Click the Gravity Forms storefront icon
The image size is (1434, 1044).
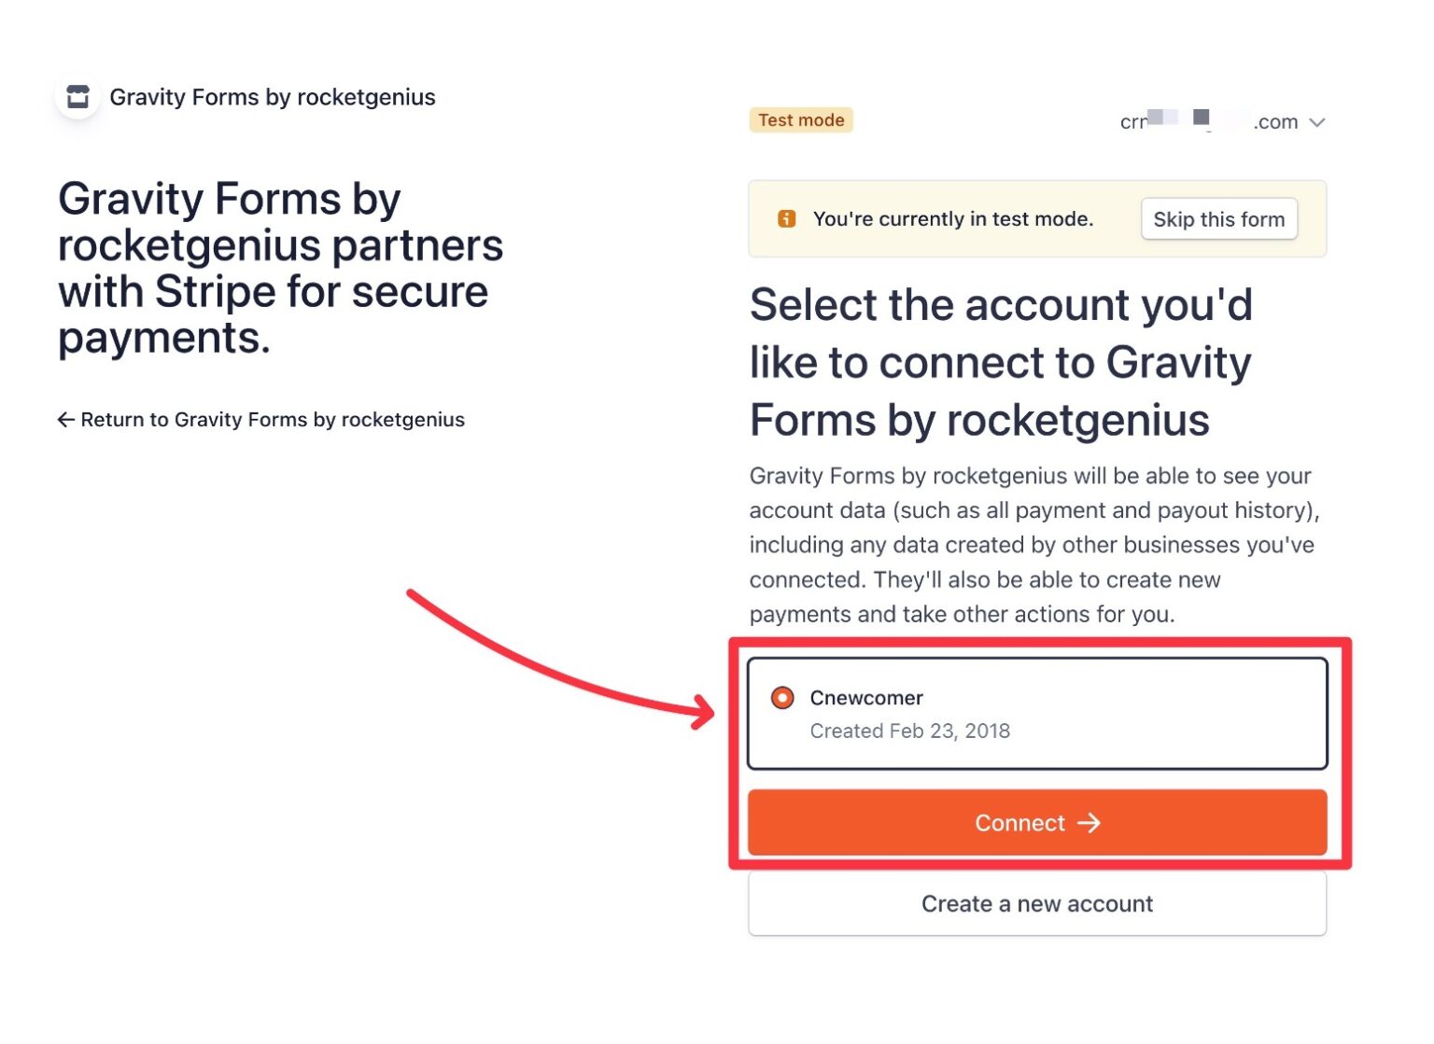[78, 97]
